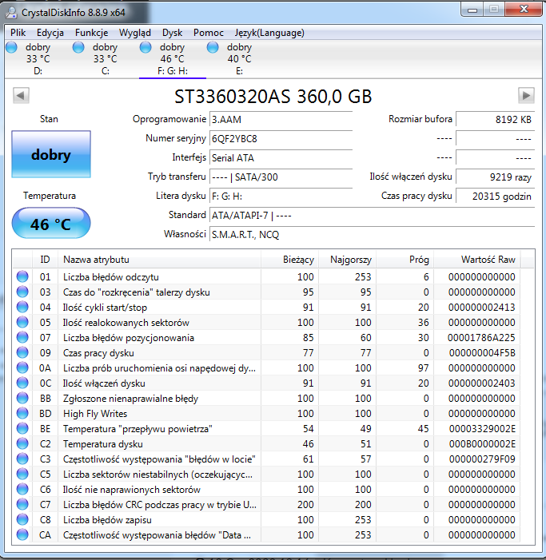Click status orb for attribute C7
The height and width of the screenshot is (560, 546).
point(22,504)
